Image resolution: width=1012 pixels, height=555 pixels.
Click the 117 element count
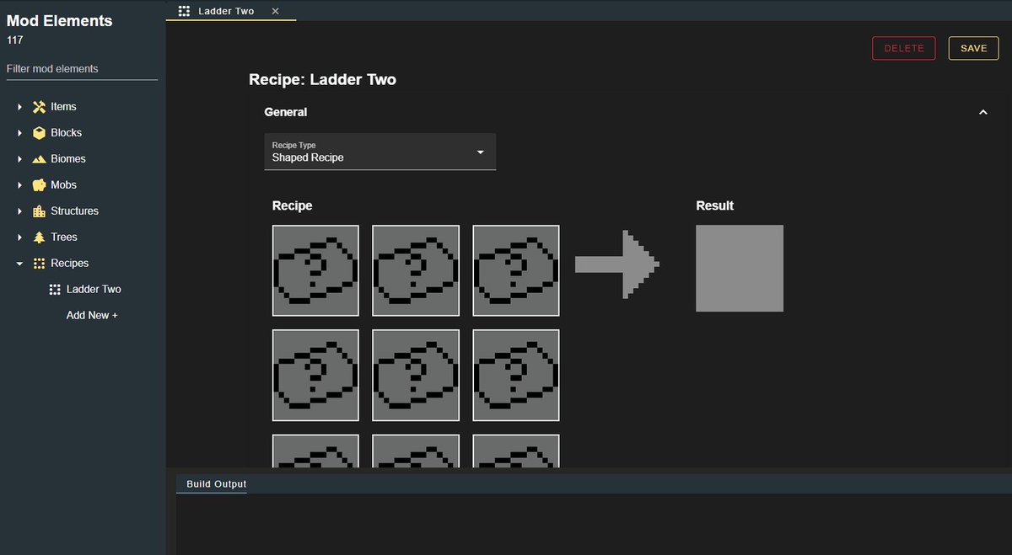pos(15,40)
